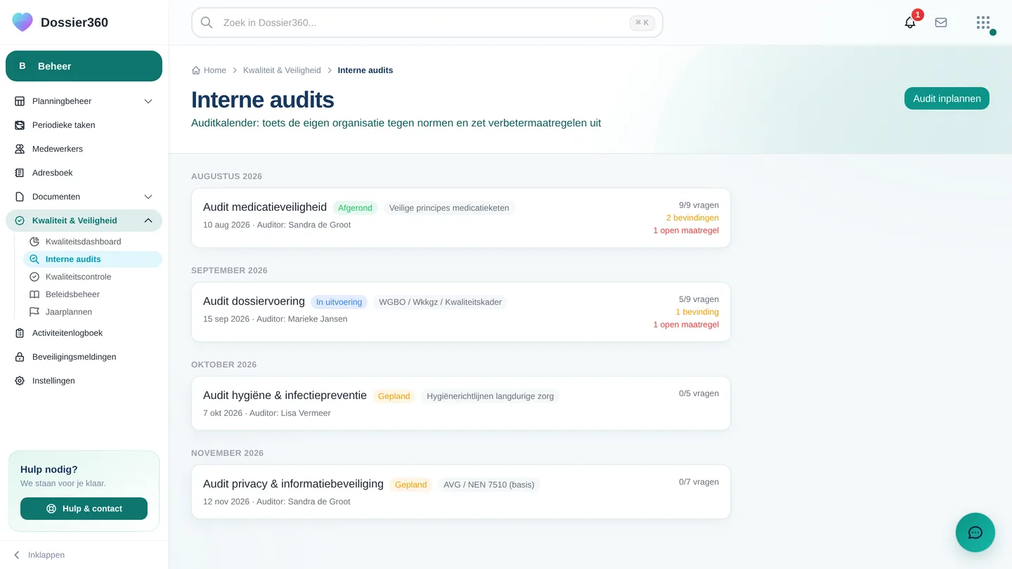
Task: Expand the Documenten chevron
Action: pos(148,197)
